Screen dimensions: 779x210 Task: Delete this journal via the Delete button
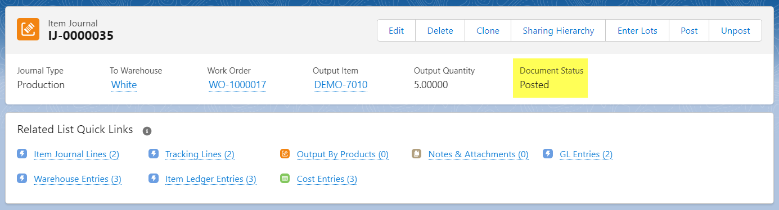440,30
